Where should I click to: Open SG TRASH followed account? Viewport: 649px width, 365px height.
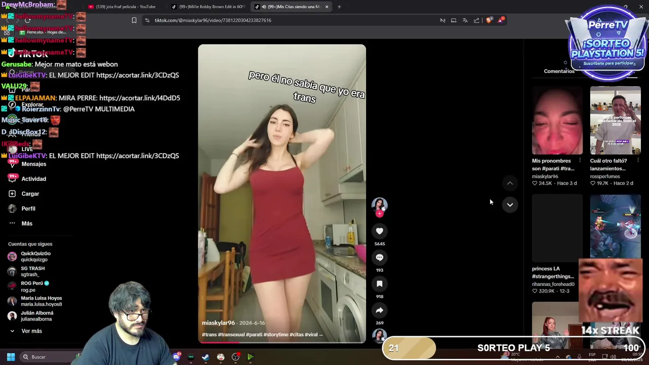tap(26, 271)
